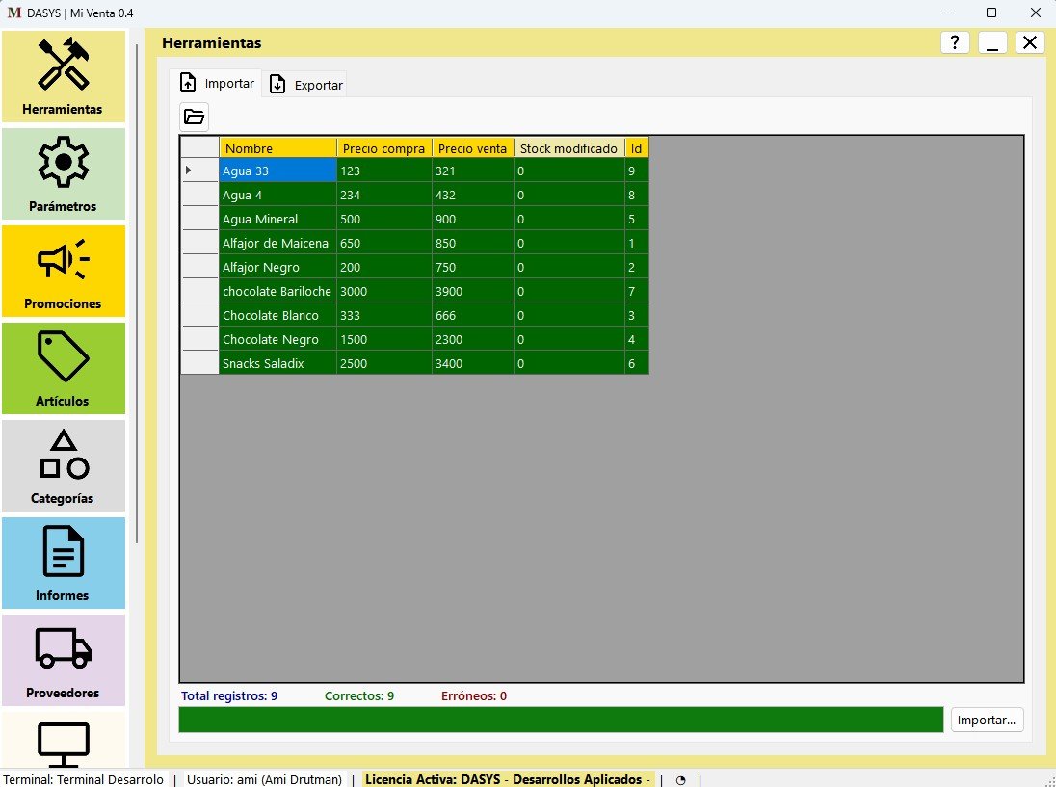Sort by Precio compra column header
The height and width of the screenshot is (787, 1056).
point(383,148)
